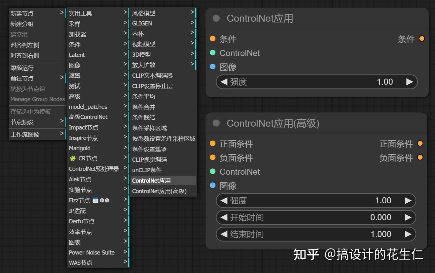Click the circular N icon beside Fizz节点
Viewport: 435px width, 273px height.
107,200
